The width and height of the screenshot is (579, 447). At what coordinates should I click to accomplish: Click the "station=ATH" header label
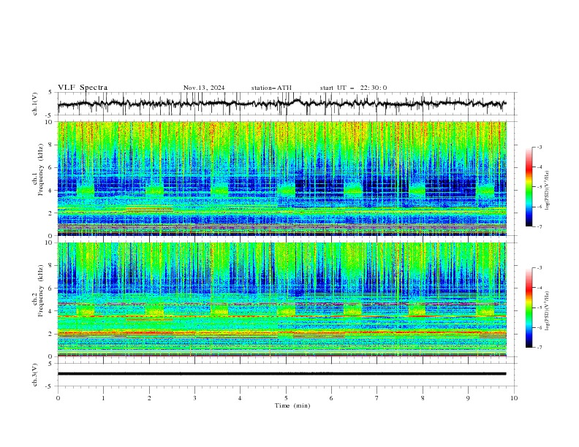pos(271,88)
